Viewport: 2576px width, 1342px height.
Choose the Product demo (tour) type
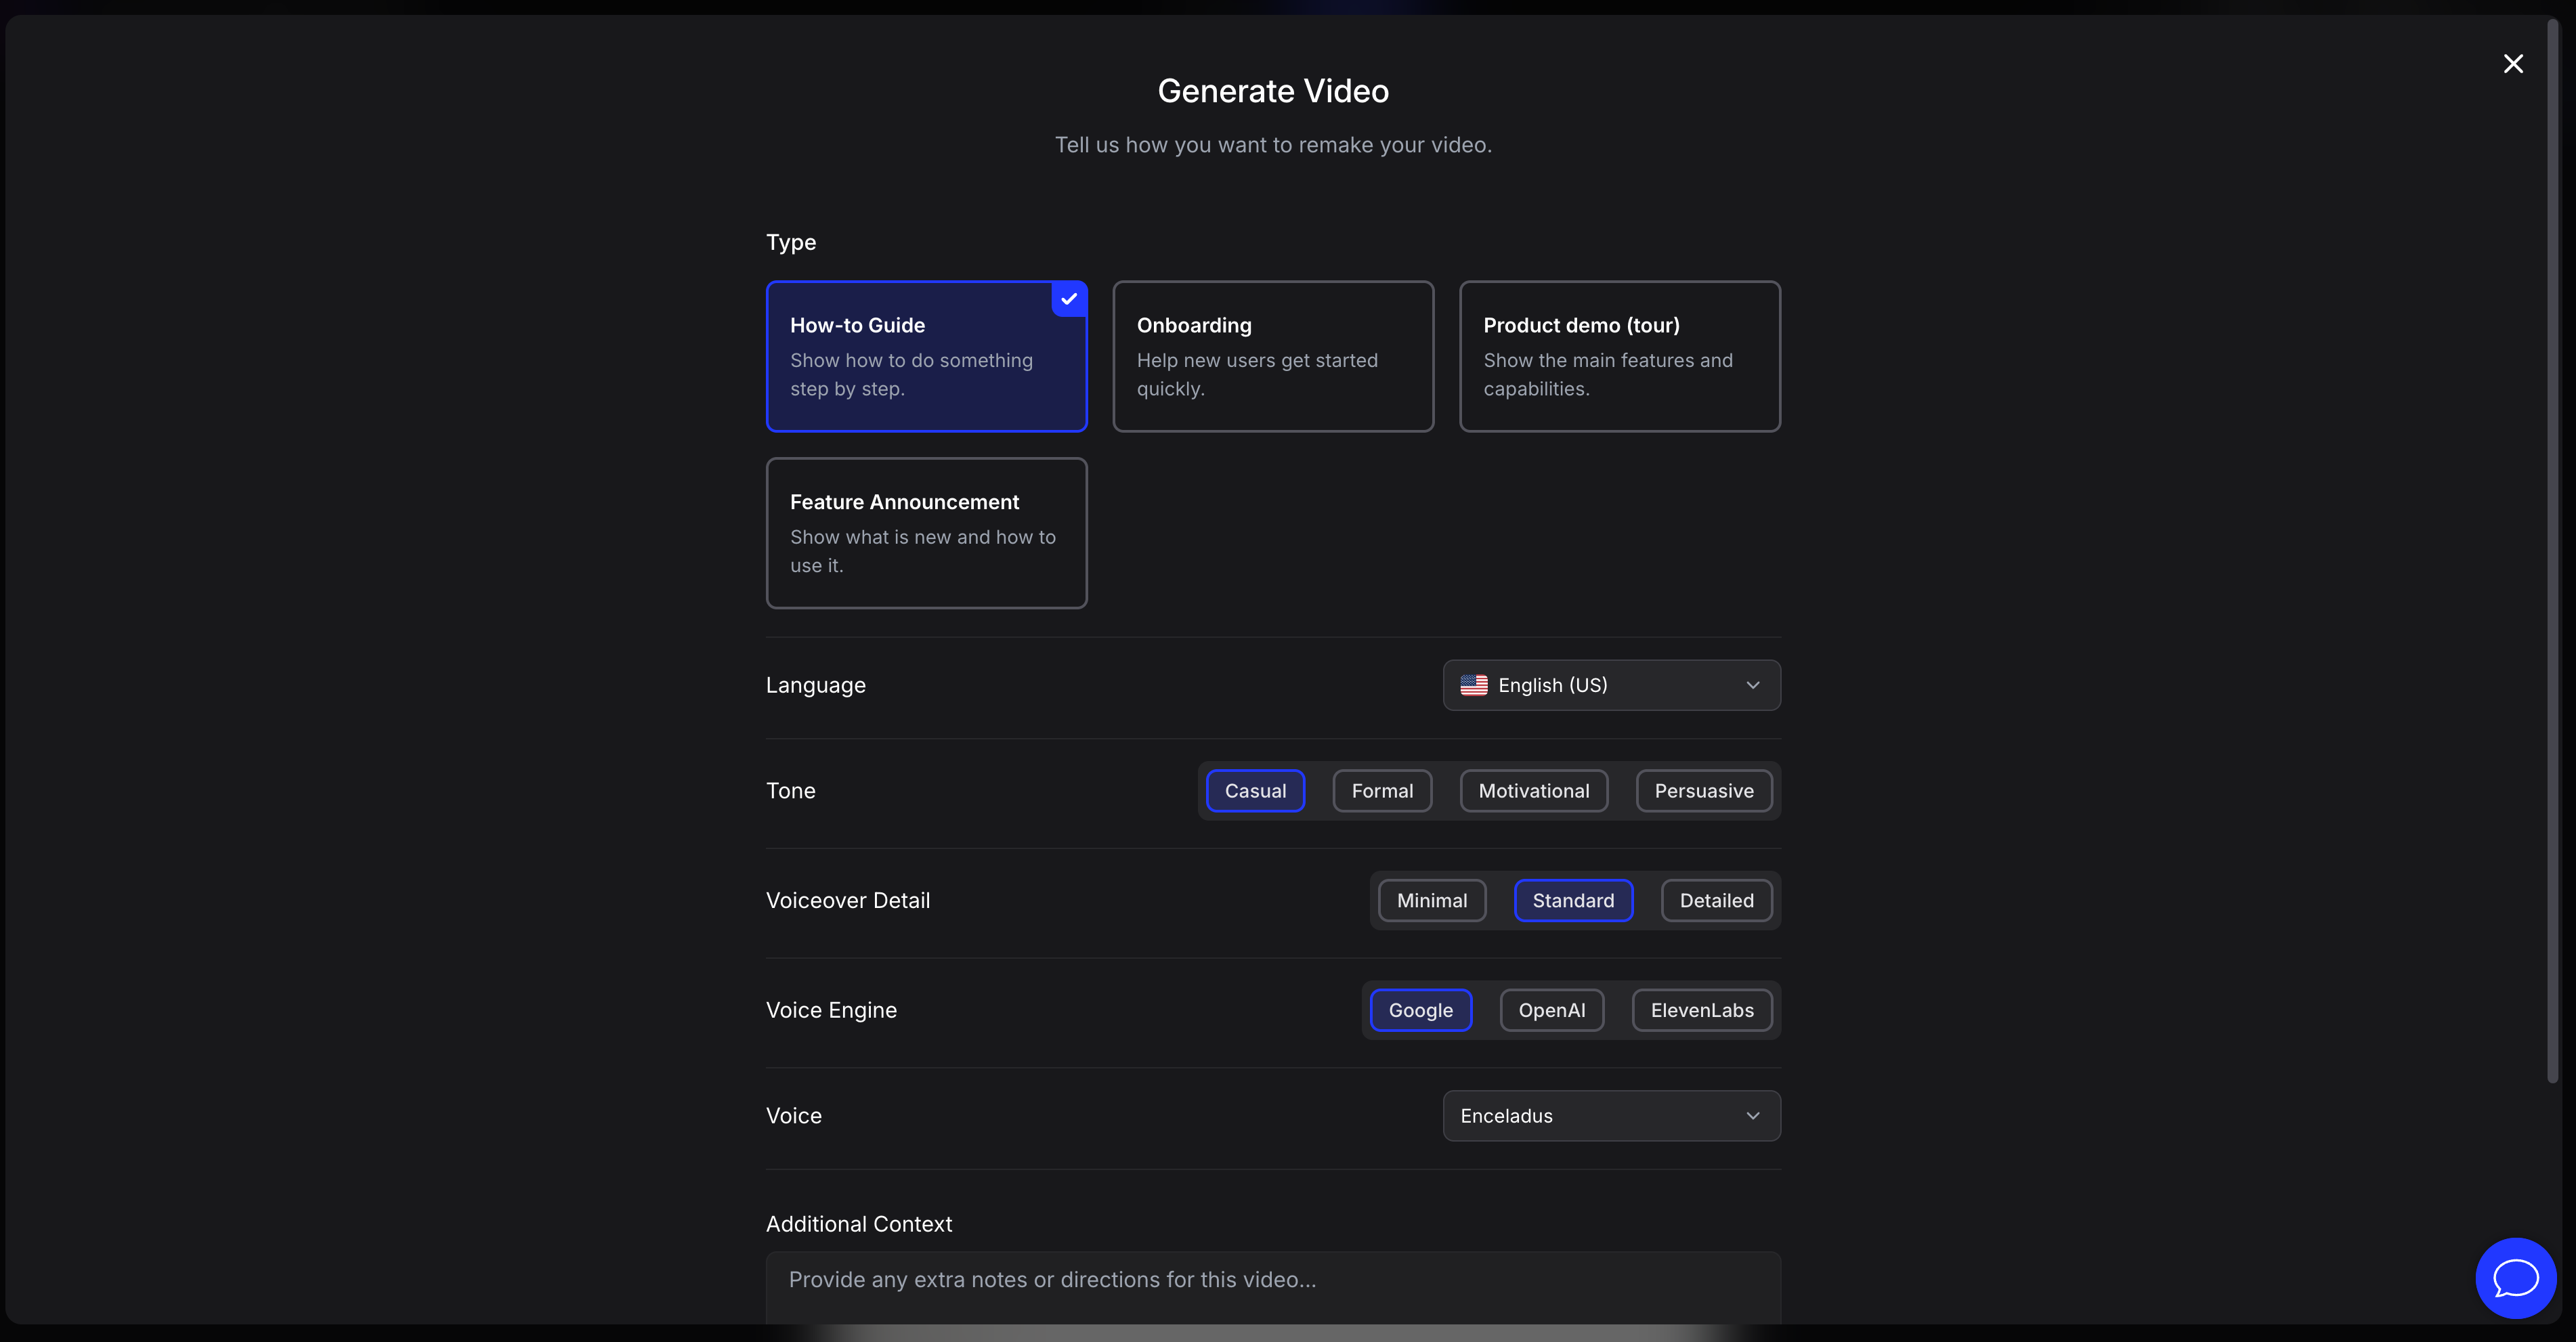click(x=1619, y=356)
